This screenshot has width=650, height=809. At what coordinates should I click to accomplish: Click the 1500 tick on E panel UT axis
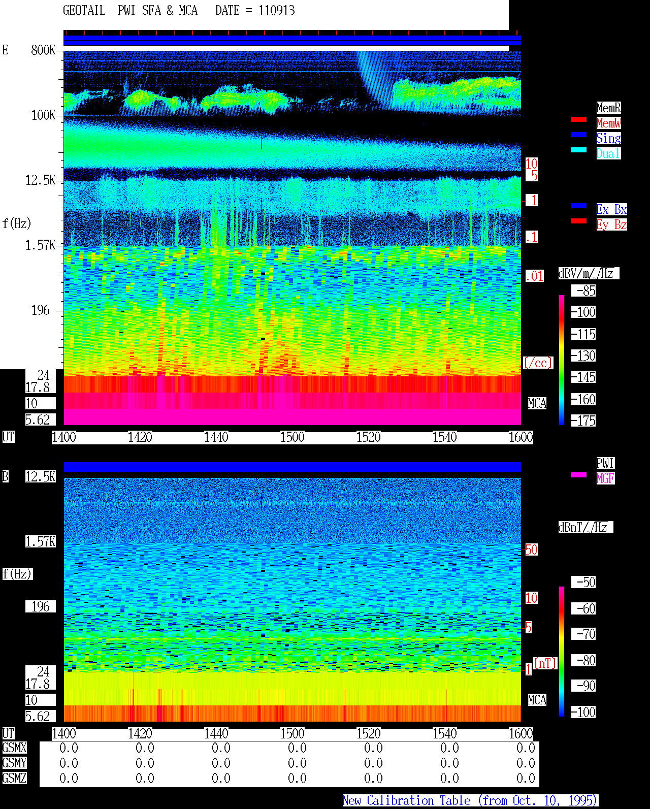tap(292, 437)
